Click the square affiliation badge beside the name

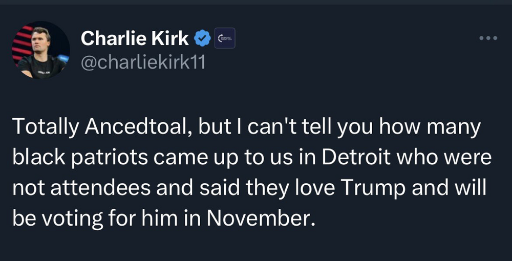[224, 38]
